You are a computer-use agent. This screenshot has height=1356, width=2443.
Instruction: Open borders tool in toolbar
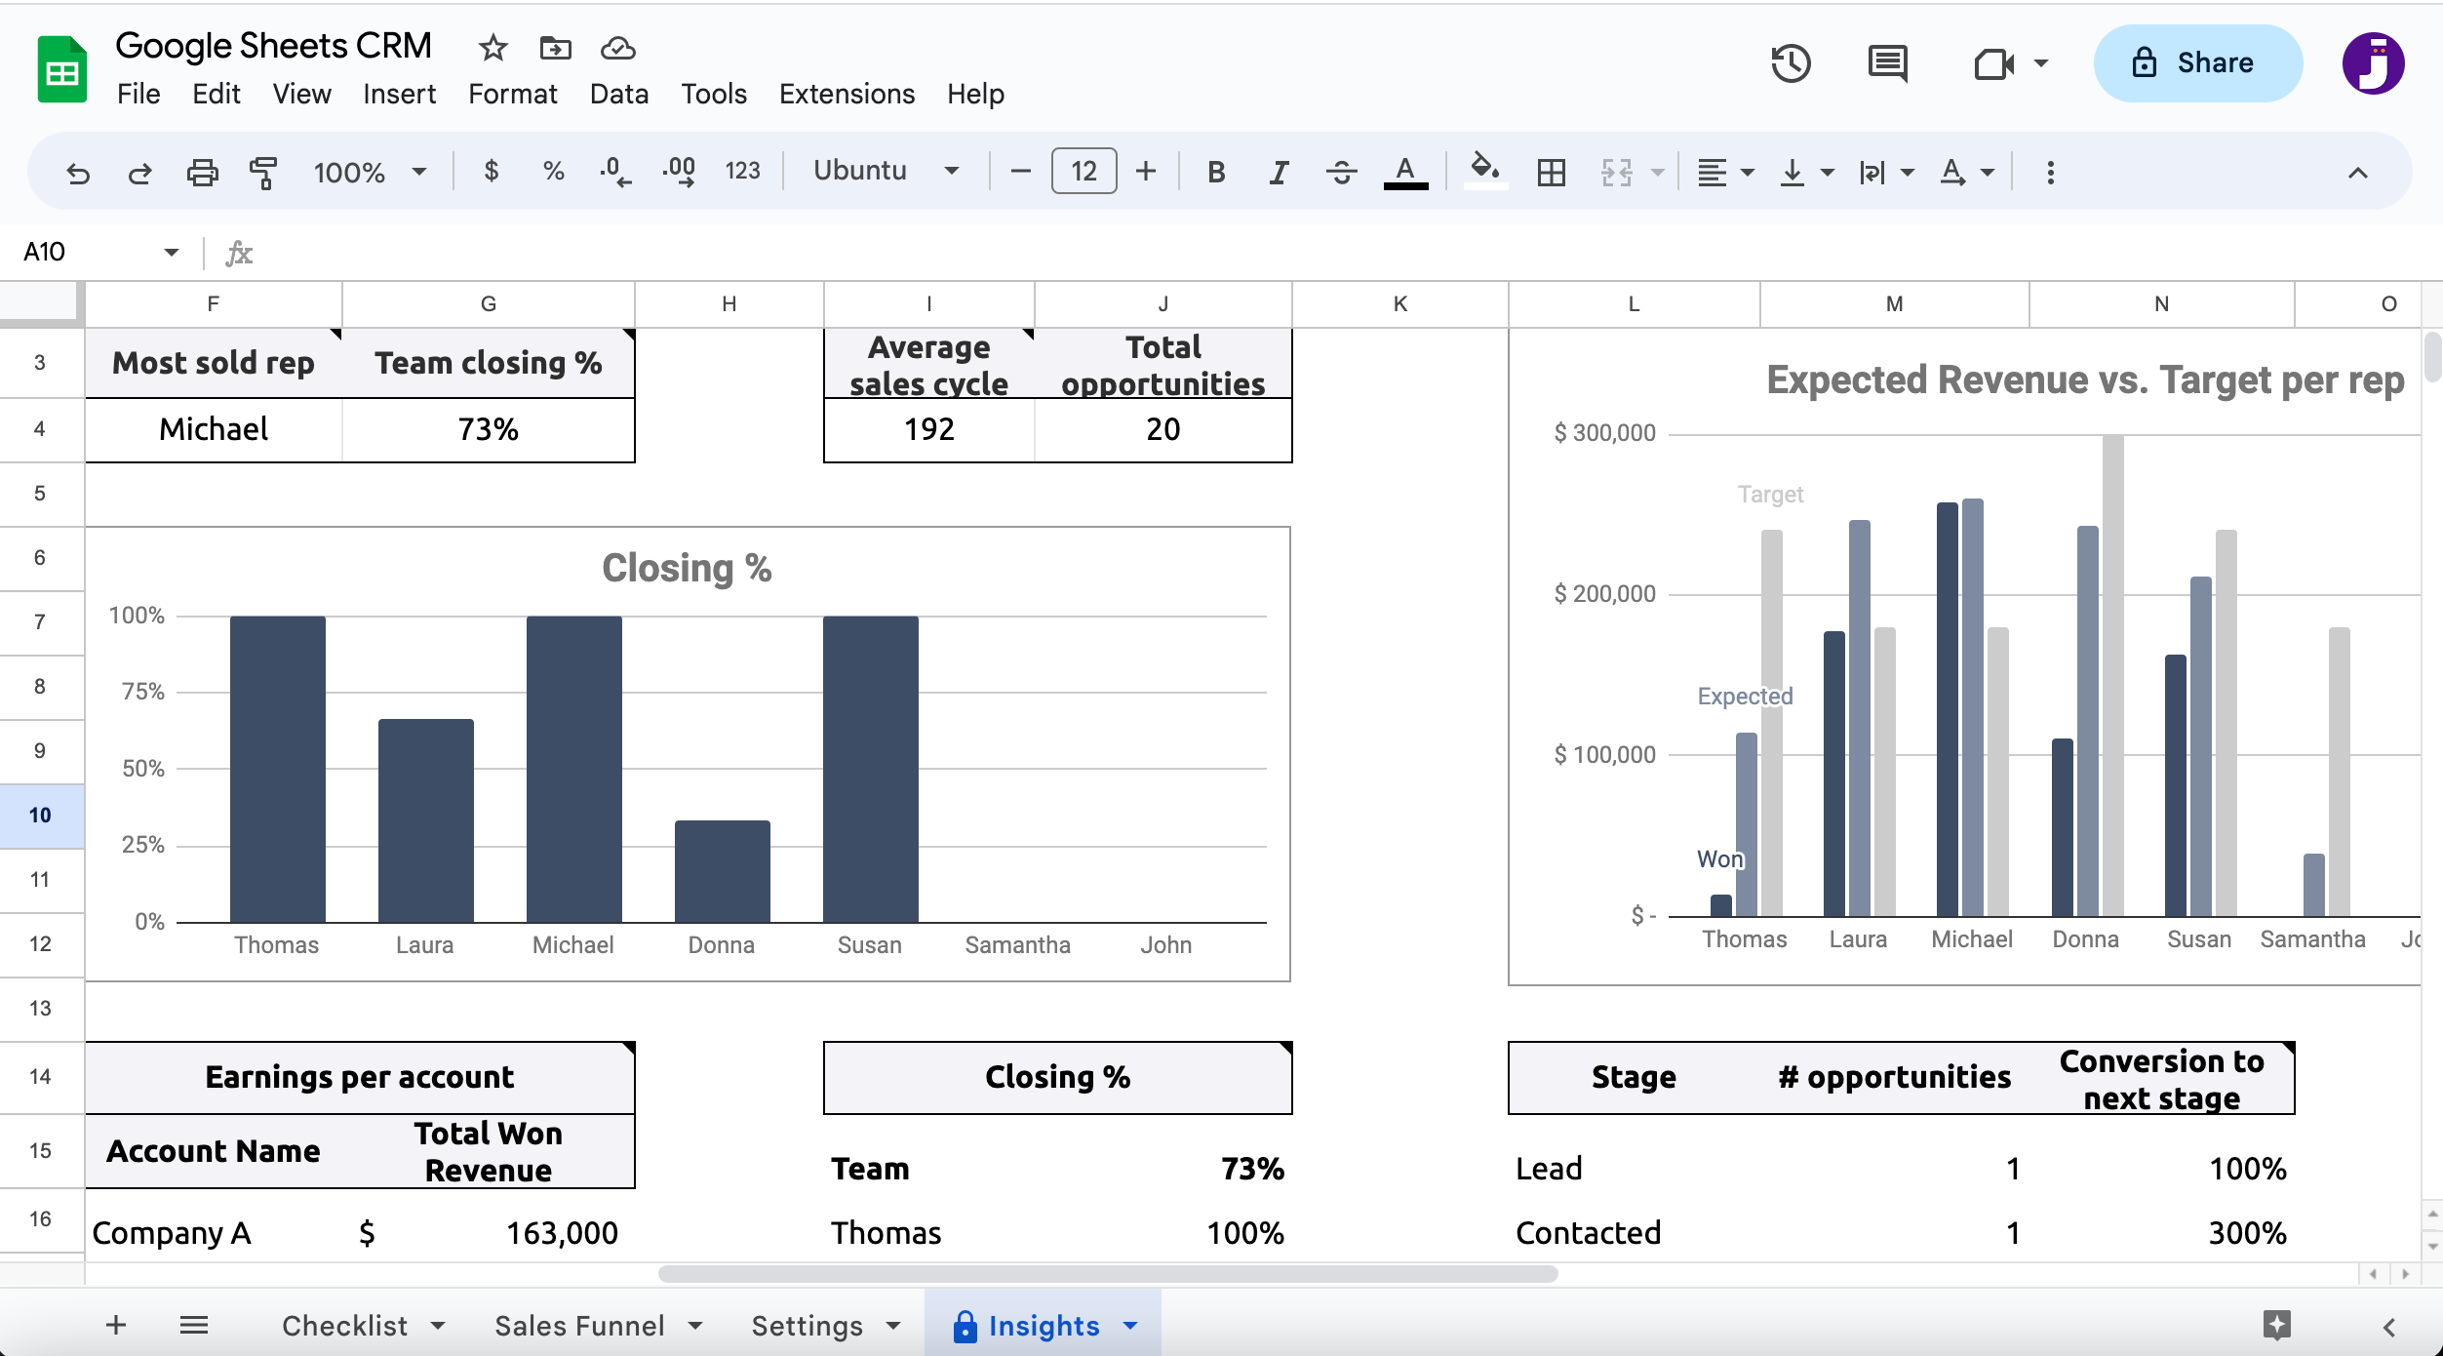[1551, 173]
